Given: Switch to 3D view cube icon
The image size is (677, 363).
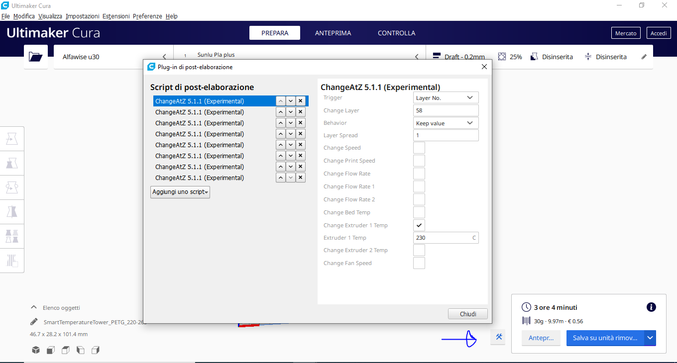Looking at the screenshot, I should (36, 350).
